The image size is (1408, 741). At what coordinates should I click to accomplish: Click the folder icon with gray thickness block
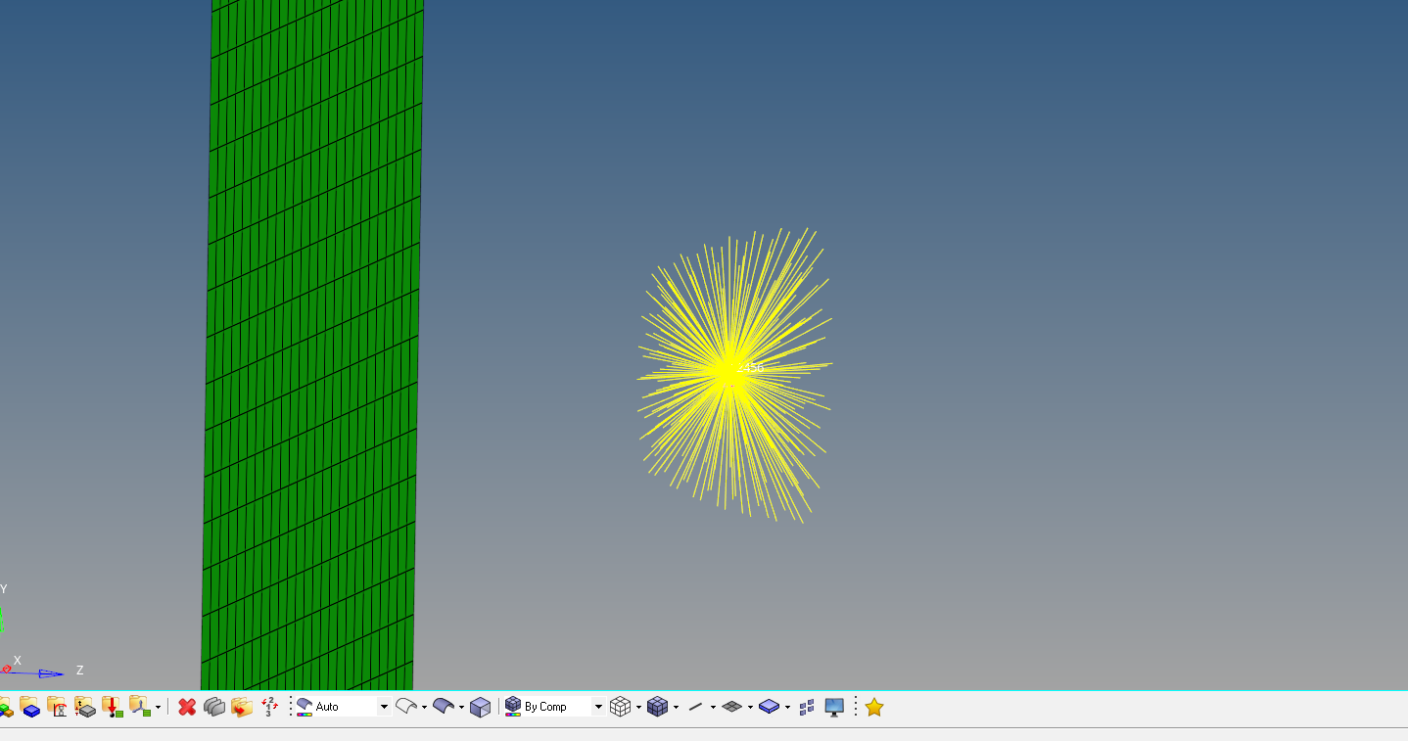pyautogui.click(x=85, y=707)
